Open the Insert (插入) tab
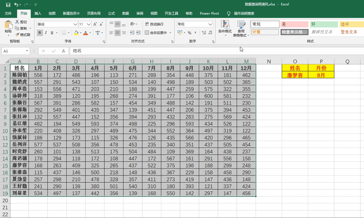 tap(38, 13)
